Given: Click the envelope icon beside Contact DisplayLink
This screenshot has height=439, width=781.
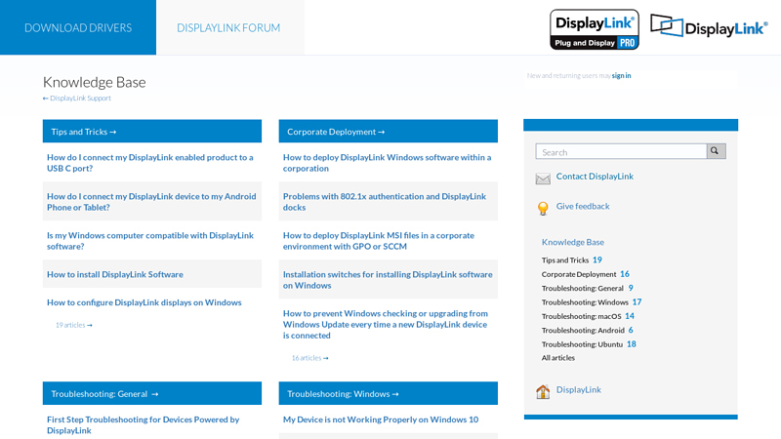Looking at the screenshot, I should [543, 179].
